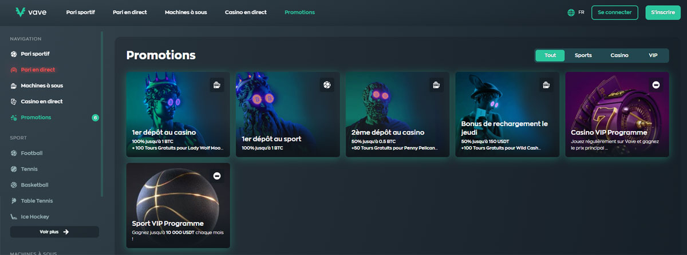Go to Pari en direct in sidebar
Screen dimensions: 687x255
pos(38,70)
